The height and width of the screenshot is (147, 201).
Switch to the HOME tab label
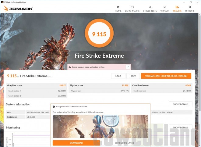tap(118, 11)
